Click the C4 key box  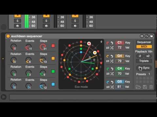tap(120, 69)
